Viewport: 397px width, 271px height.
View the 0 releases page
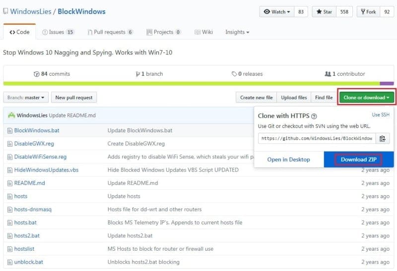point(247,74)
